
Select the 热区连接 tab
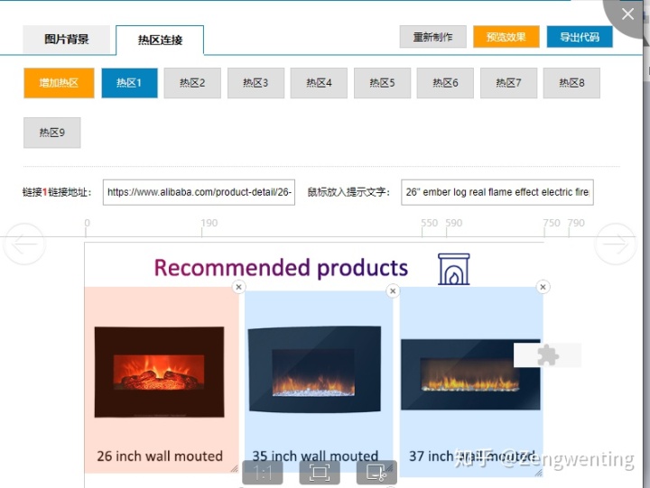click(160, 41)
